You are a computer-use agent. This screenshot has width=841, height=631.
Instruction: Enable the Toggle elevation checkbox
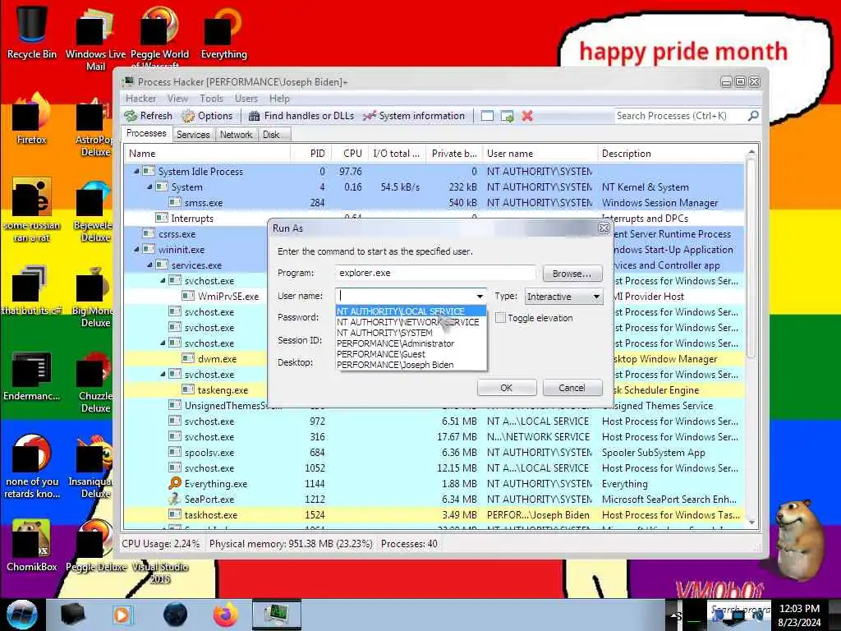click(x=500, y=318)
